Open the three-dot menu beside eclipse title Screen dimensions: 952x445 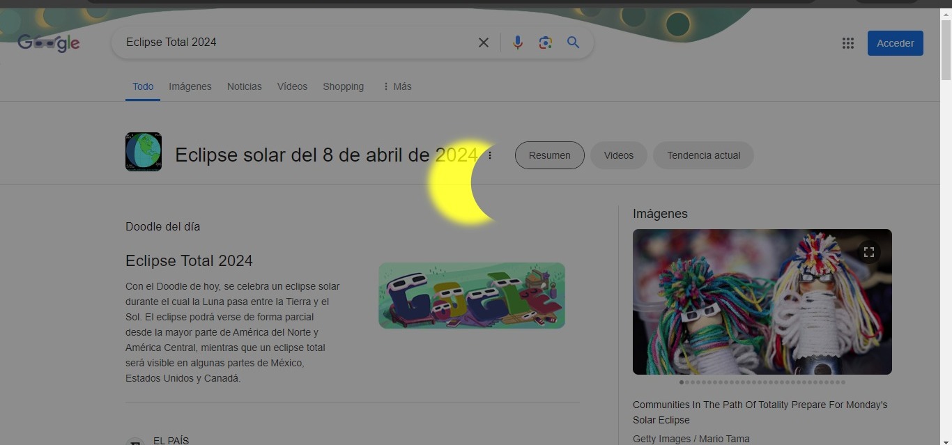(x=490, y=155)
